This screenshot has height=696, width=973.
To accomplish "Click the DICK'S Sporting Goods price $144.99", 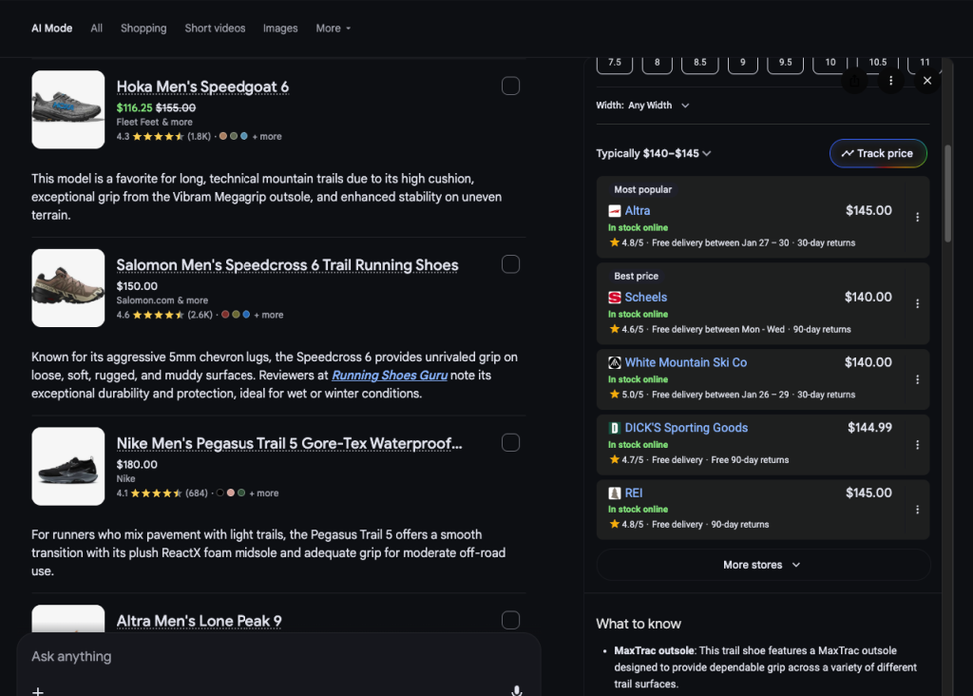I will click(x=870, y=428).
